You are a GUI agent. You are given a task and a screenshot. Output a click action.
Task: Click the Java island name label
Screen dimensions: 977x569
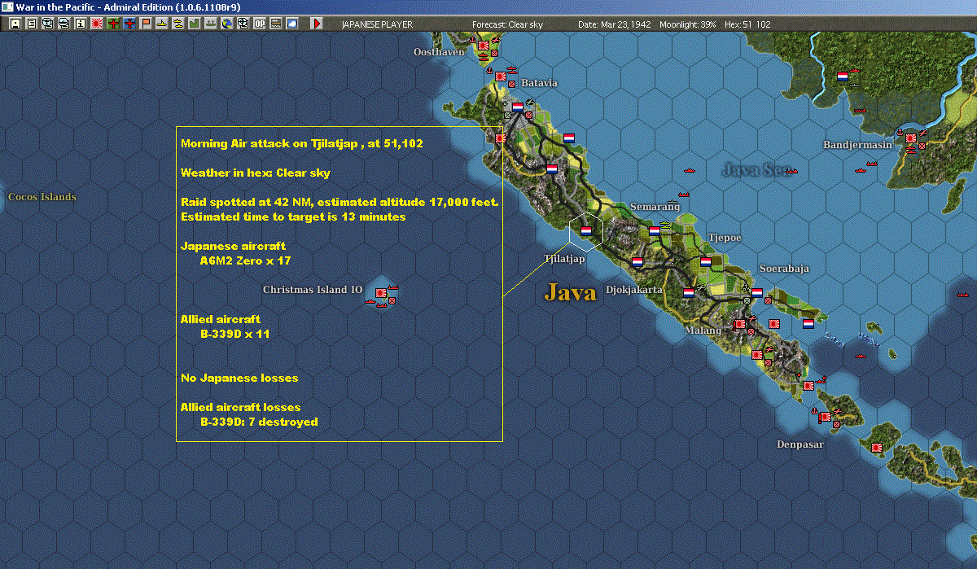[570, 292]
